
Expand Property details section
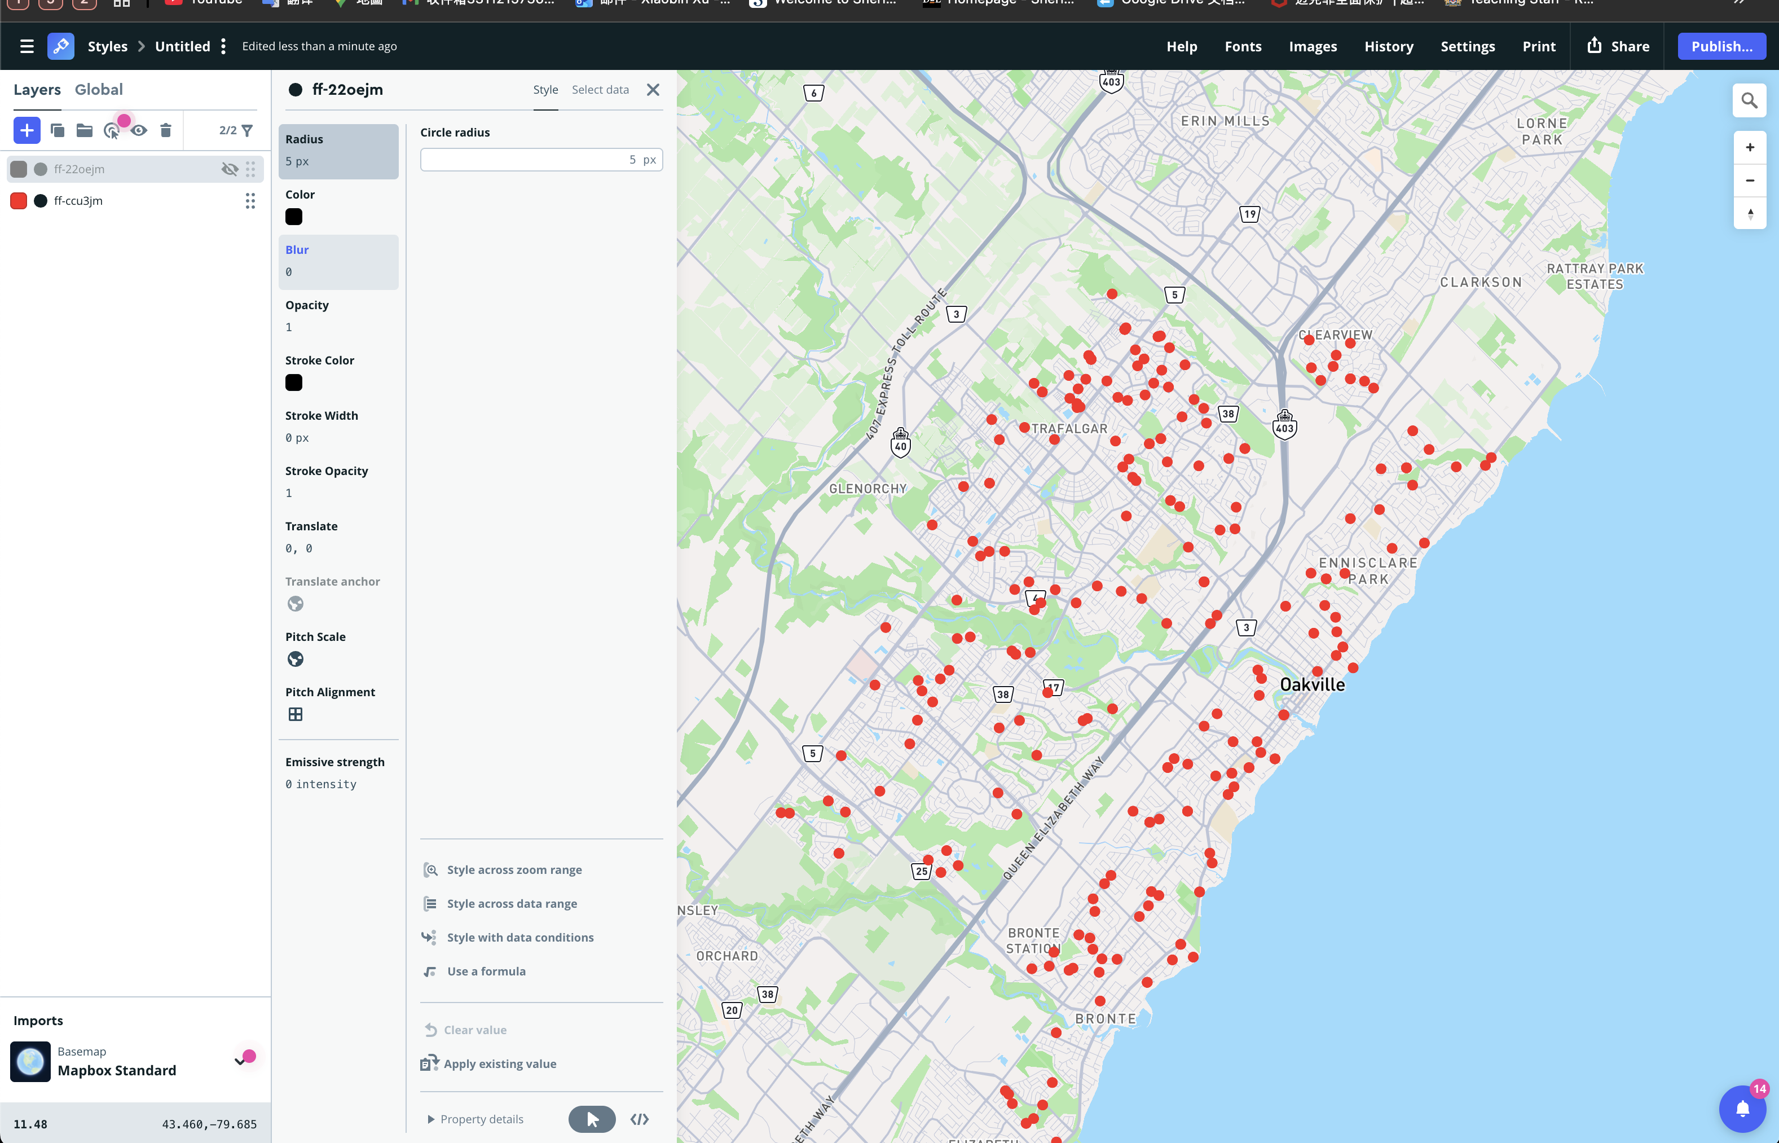click(x=475, y=1119)
